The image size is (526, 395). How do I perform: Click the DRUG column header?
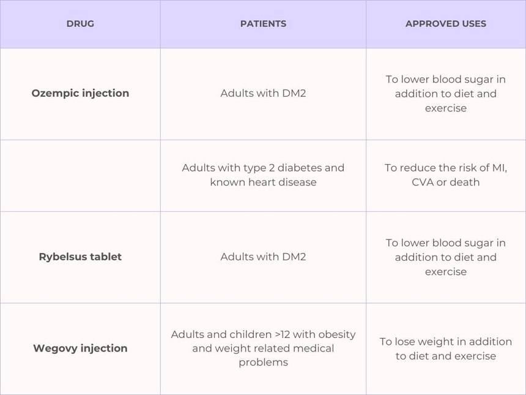point(80,24)
